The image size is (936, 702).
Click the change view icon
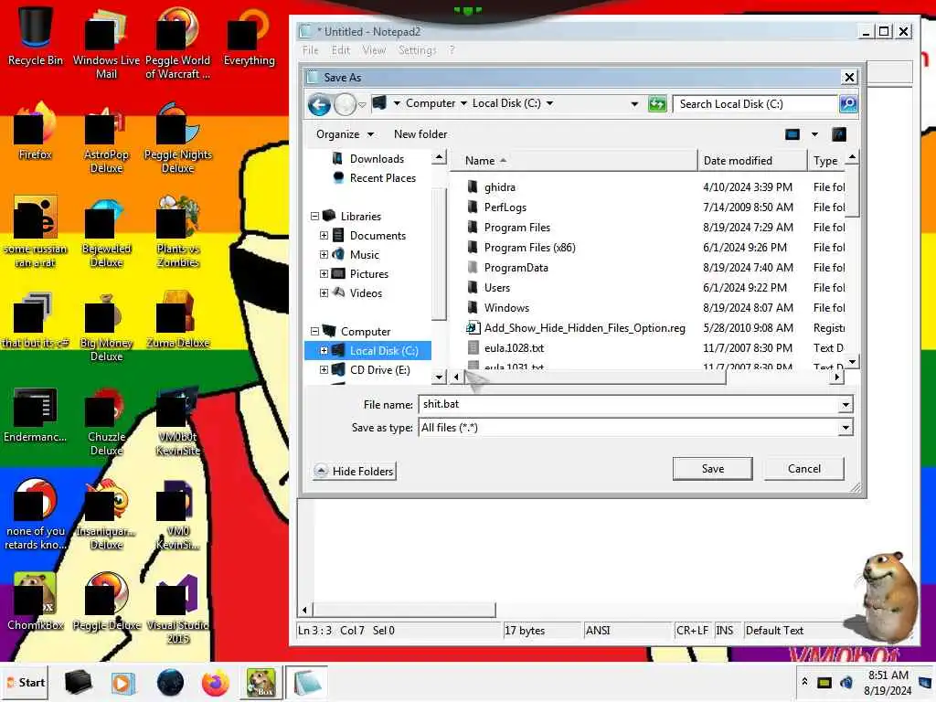click(792, 134)
